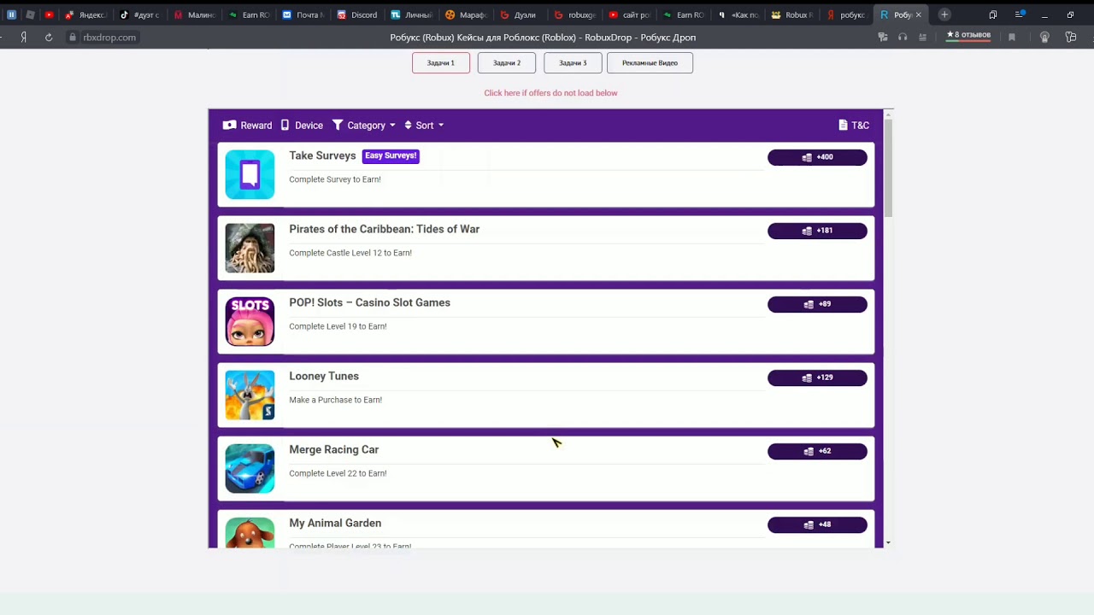
Task: Click 'Make a Purchase to Earn!' text
Action: click(335, 400)
